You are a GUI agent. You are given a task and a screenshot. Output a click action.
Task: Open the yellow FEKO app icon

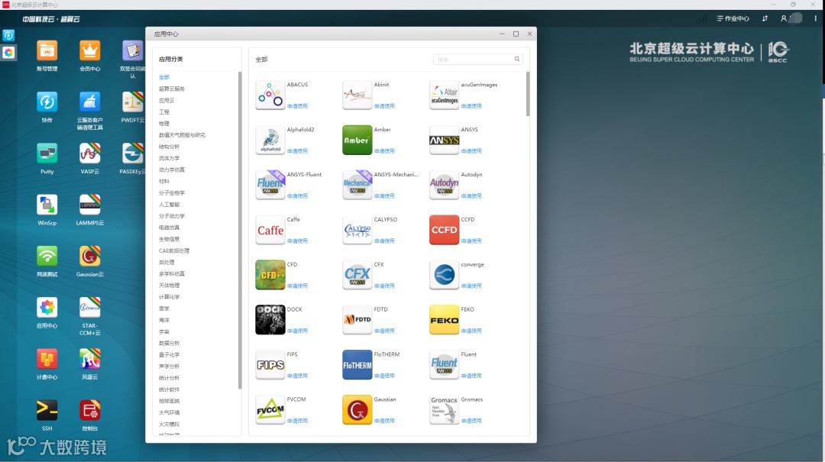[x=444, y=320]
